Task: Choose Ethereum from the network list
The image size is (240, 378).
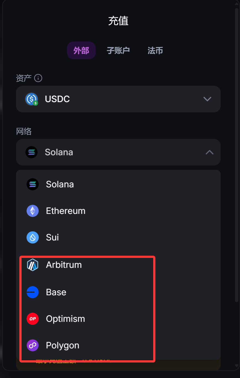Action: (x=66, y=211)
